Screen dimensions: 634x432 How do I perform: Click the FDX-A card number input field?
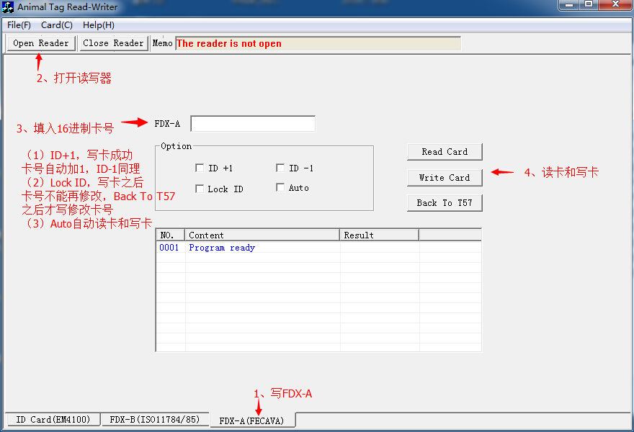coord(252,124)
